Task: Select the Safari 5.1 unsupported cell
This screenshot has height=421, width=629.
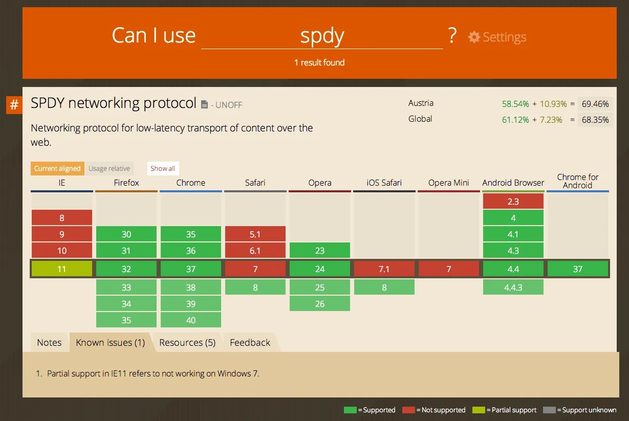Action: 255,234
